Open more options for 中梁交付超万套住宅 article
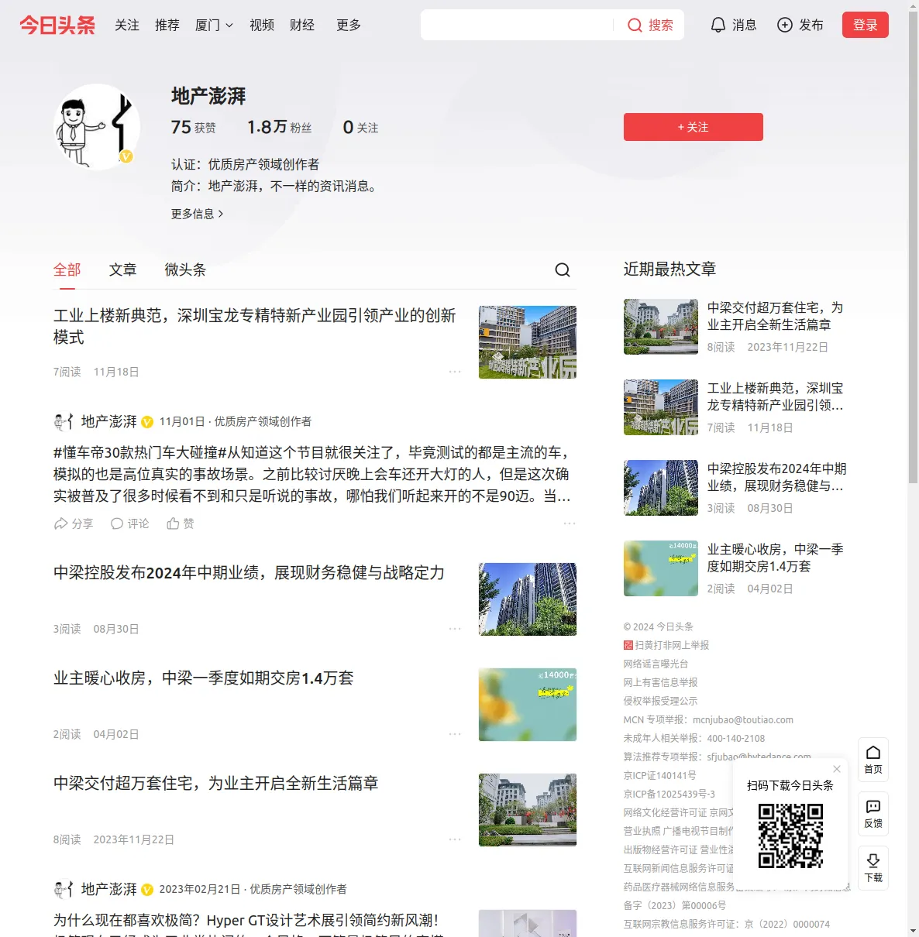This screenshot has height=937, width=919. [x=455, y=839]
